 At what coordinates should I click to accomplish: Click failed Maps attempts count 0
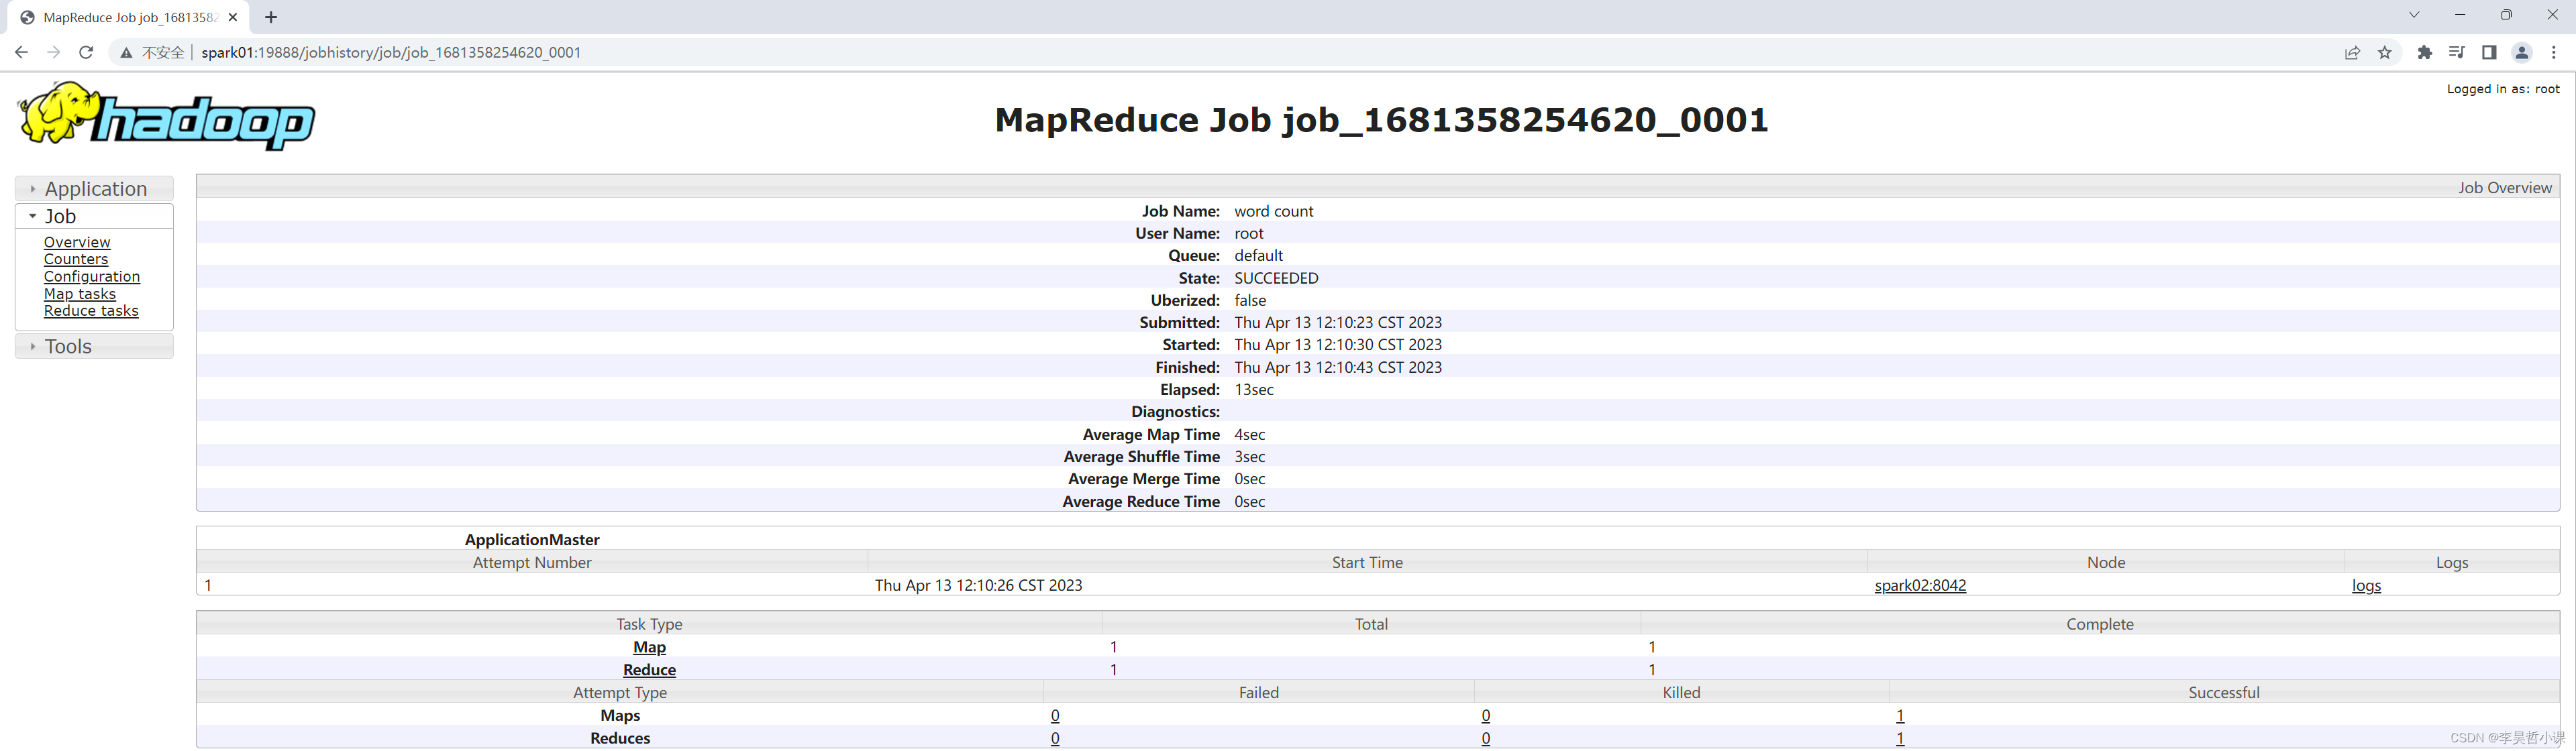click(1055, 716)
